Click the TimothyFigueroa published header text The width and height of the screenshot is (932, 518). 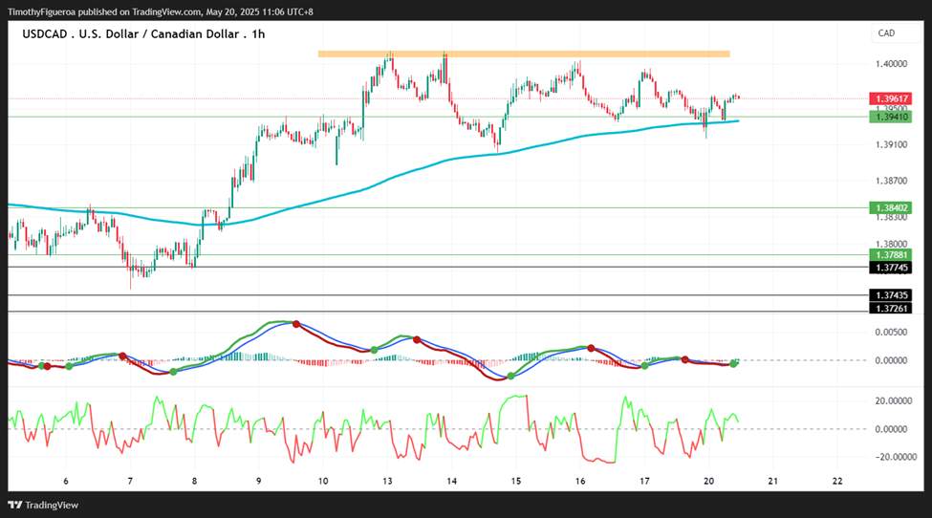pos(161,11)
